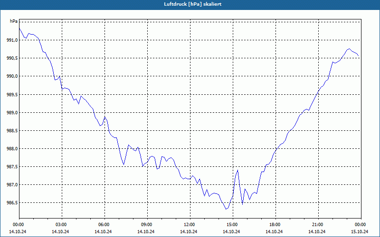Click the 15:00 time label
The image size is (380, 237).
(x=233, y=225)
